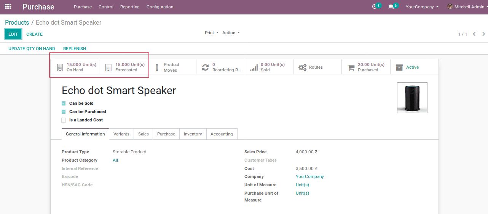Go back to Products breadcrumb
The image size is (488, 214).
tap(17, 22)
